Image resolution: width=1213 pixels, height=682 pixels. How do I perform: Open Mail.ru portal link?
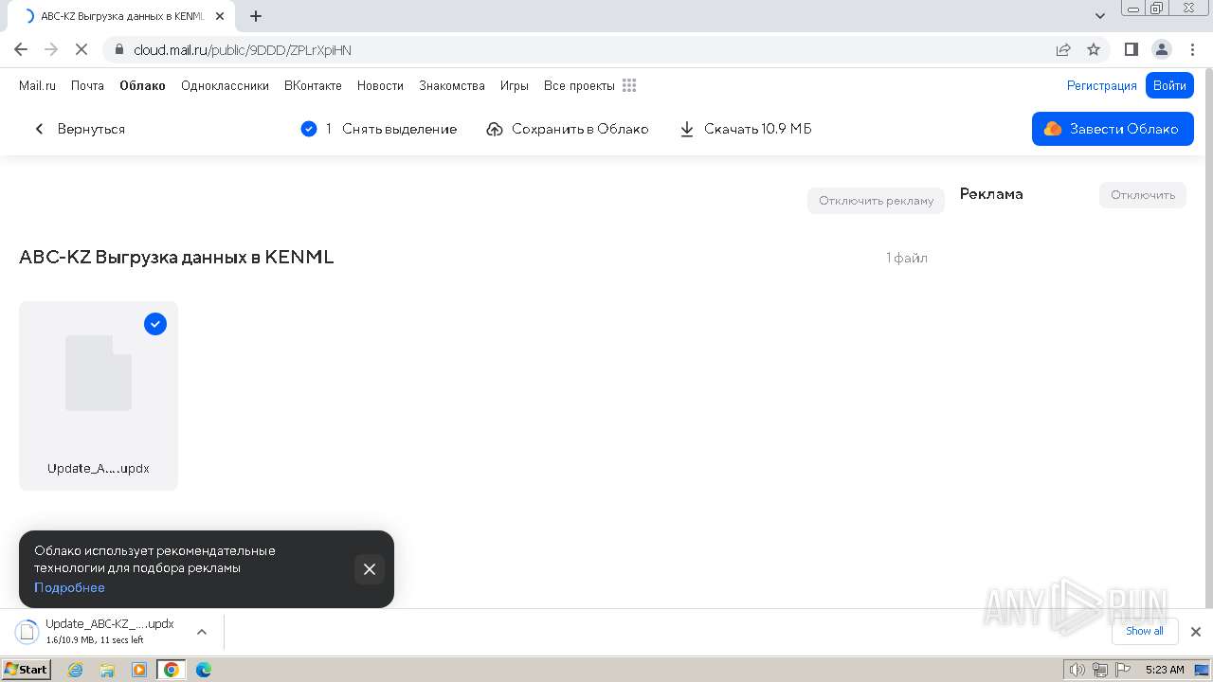pos(37,85)
